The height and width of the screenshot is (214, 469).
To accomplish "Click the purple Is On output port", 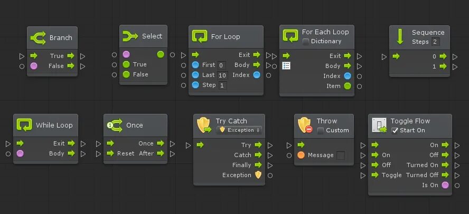I will pyautogui.click(x=445, y=185).
